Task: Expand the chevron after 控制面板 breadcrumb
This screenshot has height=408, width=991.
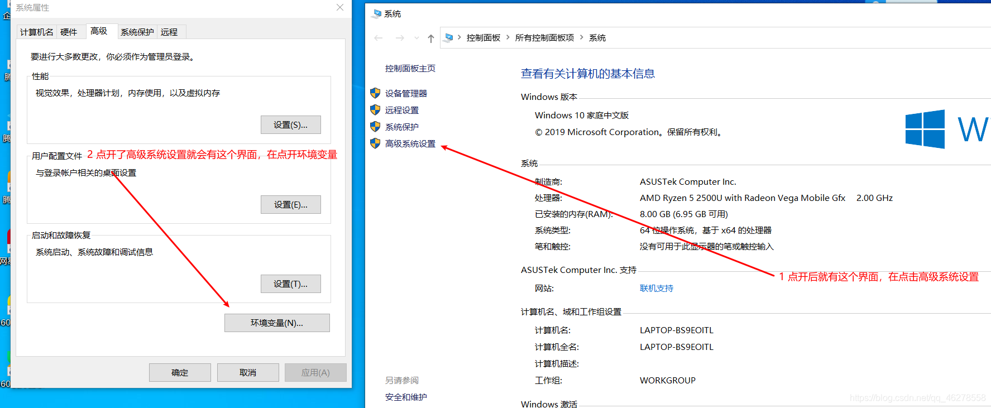Action: 508,37
